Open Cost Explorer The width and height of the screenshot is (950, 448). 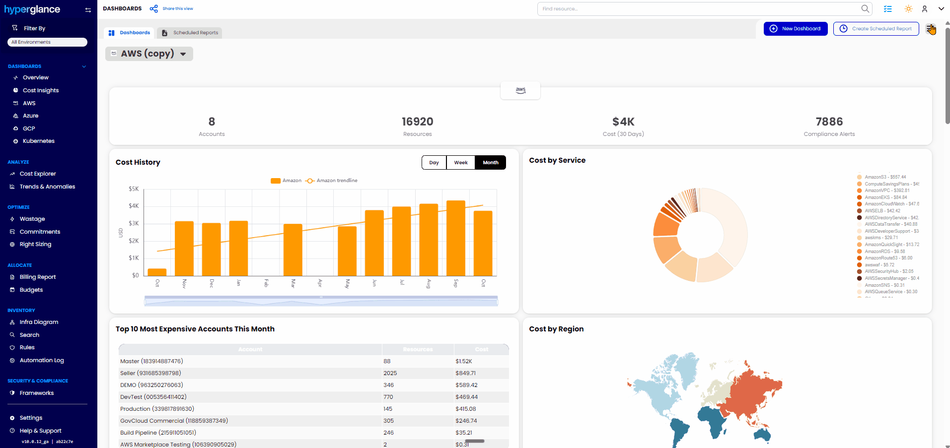[x=38, y=174]
